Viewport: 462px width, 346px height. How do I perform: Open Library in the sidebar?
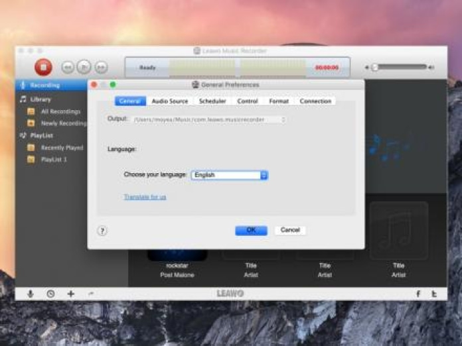40,99
